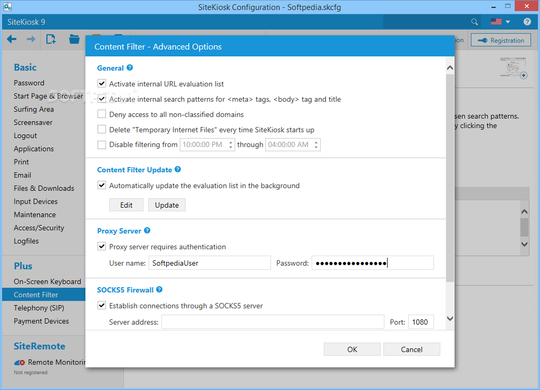Viewport: 540px width, 390px height.
Task: Click the dialog scrollbar up arrow
Action: [x=450, y=68]
